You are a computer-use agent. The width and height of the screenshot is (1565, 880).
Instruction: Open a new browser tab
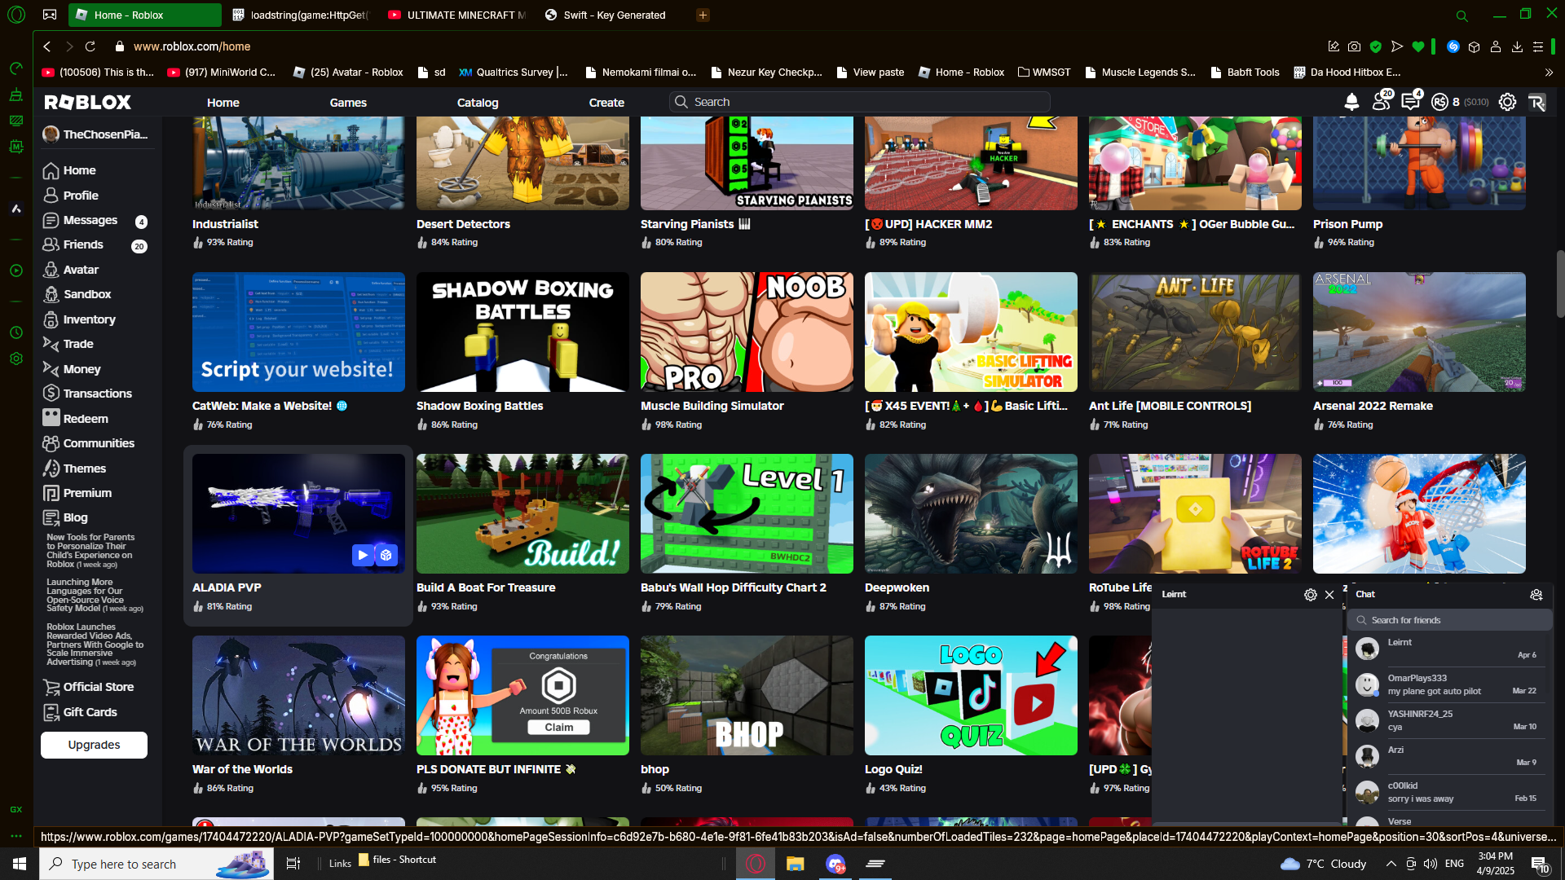tap(703, 15)
